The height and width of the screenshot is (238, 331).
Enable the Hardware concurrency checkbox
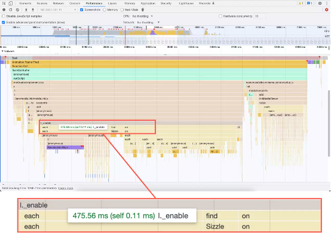coord(220,16)
